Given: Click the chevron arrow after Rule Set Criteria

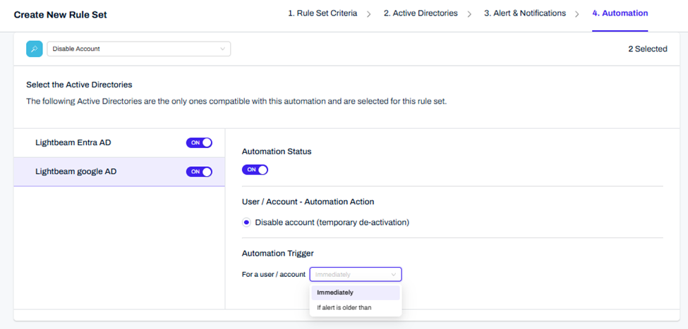Looking at the screenshot, I should pyautogui.click(x=368, y=14).
